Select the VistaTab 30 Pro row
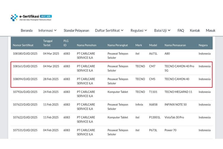The height and width of the screenshot is (149, 223). (x=174, y=117)
